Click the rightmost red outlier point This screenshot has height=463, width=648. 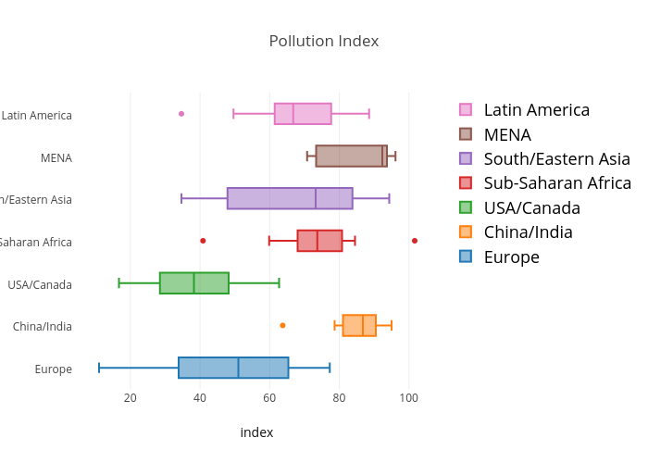pyautogui.click(x=415, y=241)
